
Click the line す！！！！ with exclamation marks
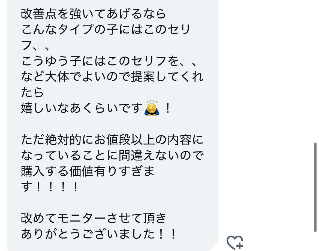click(49, 187)
